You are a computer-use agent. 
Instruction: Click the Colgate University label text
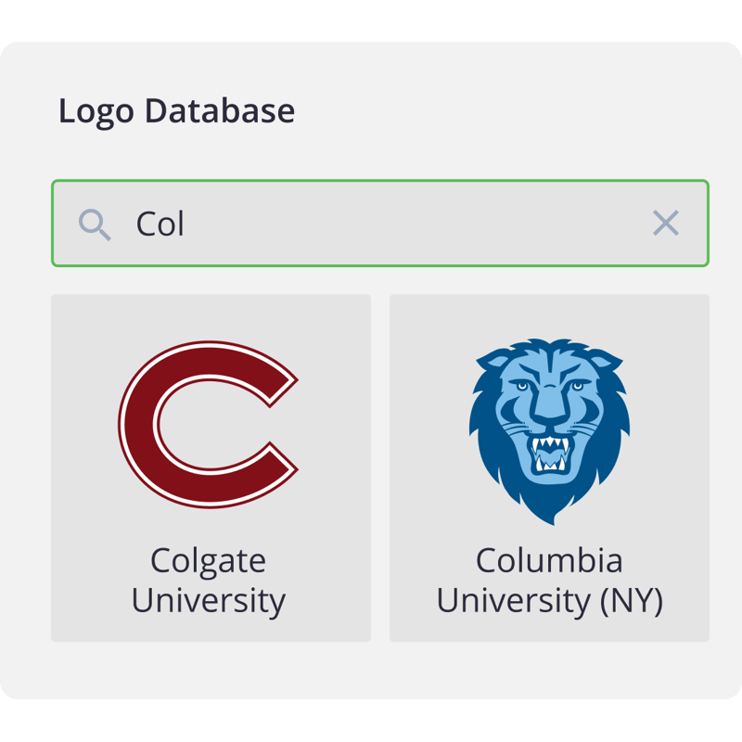click(208, 580)
